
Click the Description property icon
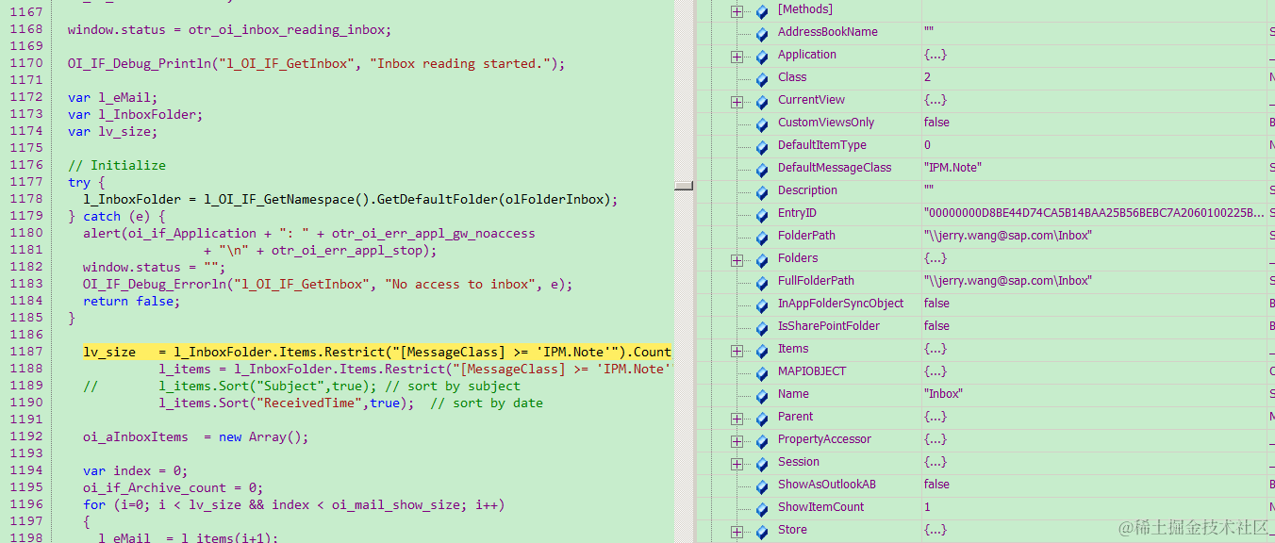(762, 191)
